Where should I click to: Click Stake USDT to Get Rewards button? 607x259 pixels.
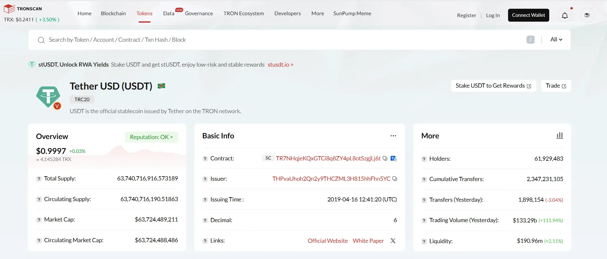[x=493, y=86]
